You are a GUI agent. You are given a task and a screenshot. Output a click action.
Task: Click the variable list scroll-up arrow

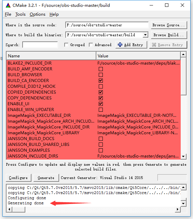[183, 54]
